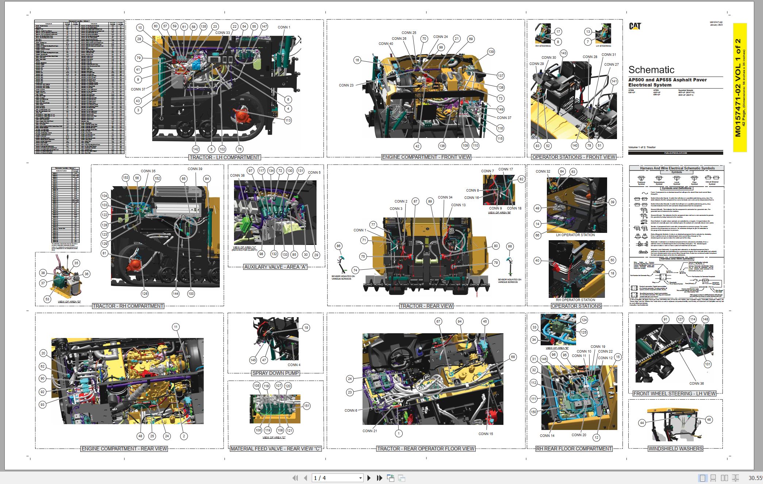Viewport: 763px width, 484px height.
Task: Click the 'CONN 39' connector label
Action: 195,169
